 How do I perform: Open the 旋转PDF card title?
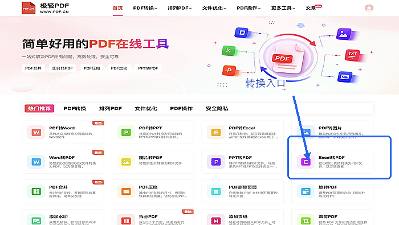(x=328, y=187)
